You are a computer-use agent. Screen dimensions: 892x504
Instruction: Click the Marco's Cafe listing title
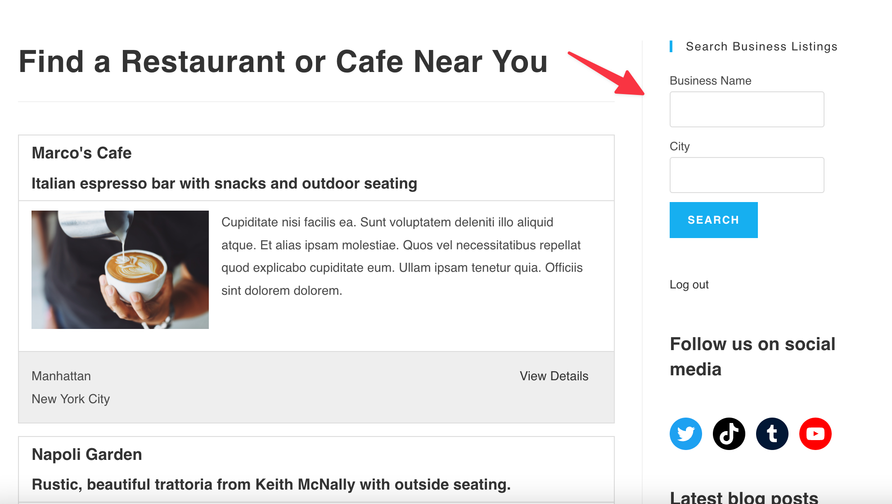(x=81, y=153)
